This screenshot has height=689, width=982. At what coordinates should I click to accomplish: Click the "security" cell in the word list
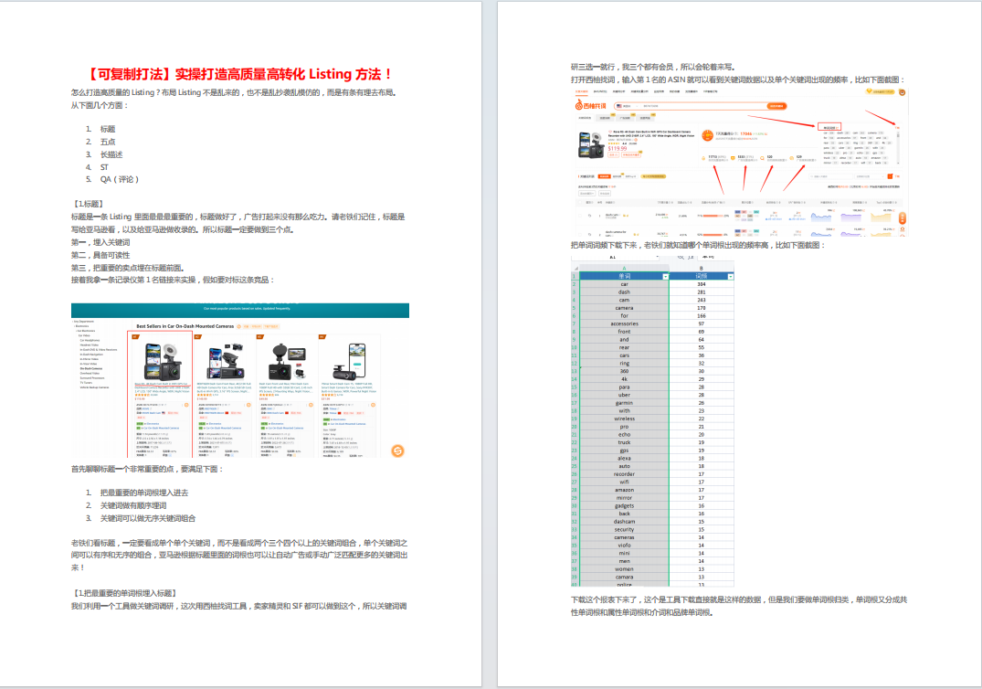pos(625,529)
